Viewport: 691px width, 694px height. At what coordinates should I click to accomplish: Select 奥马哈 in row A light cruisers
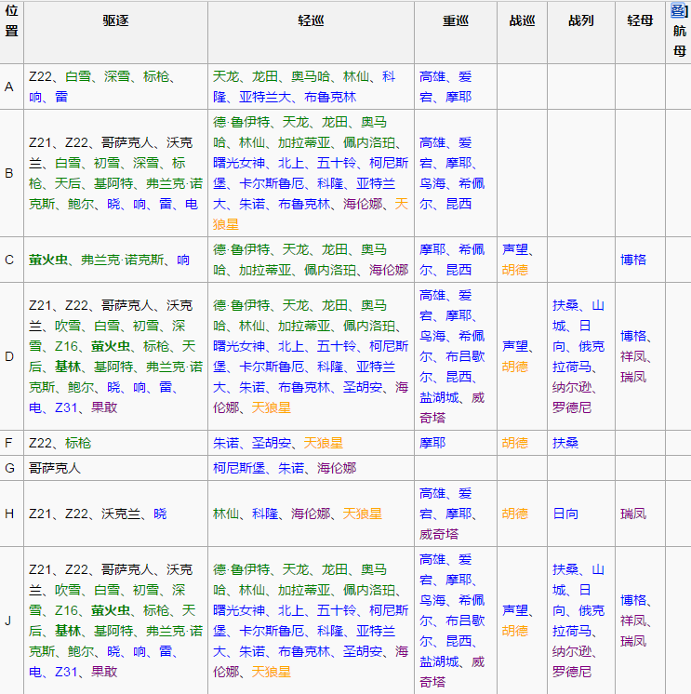pos(311,76)
